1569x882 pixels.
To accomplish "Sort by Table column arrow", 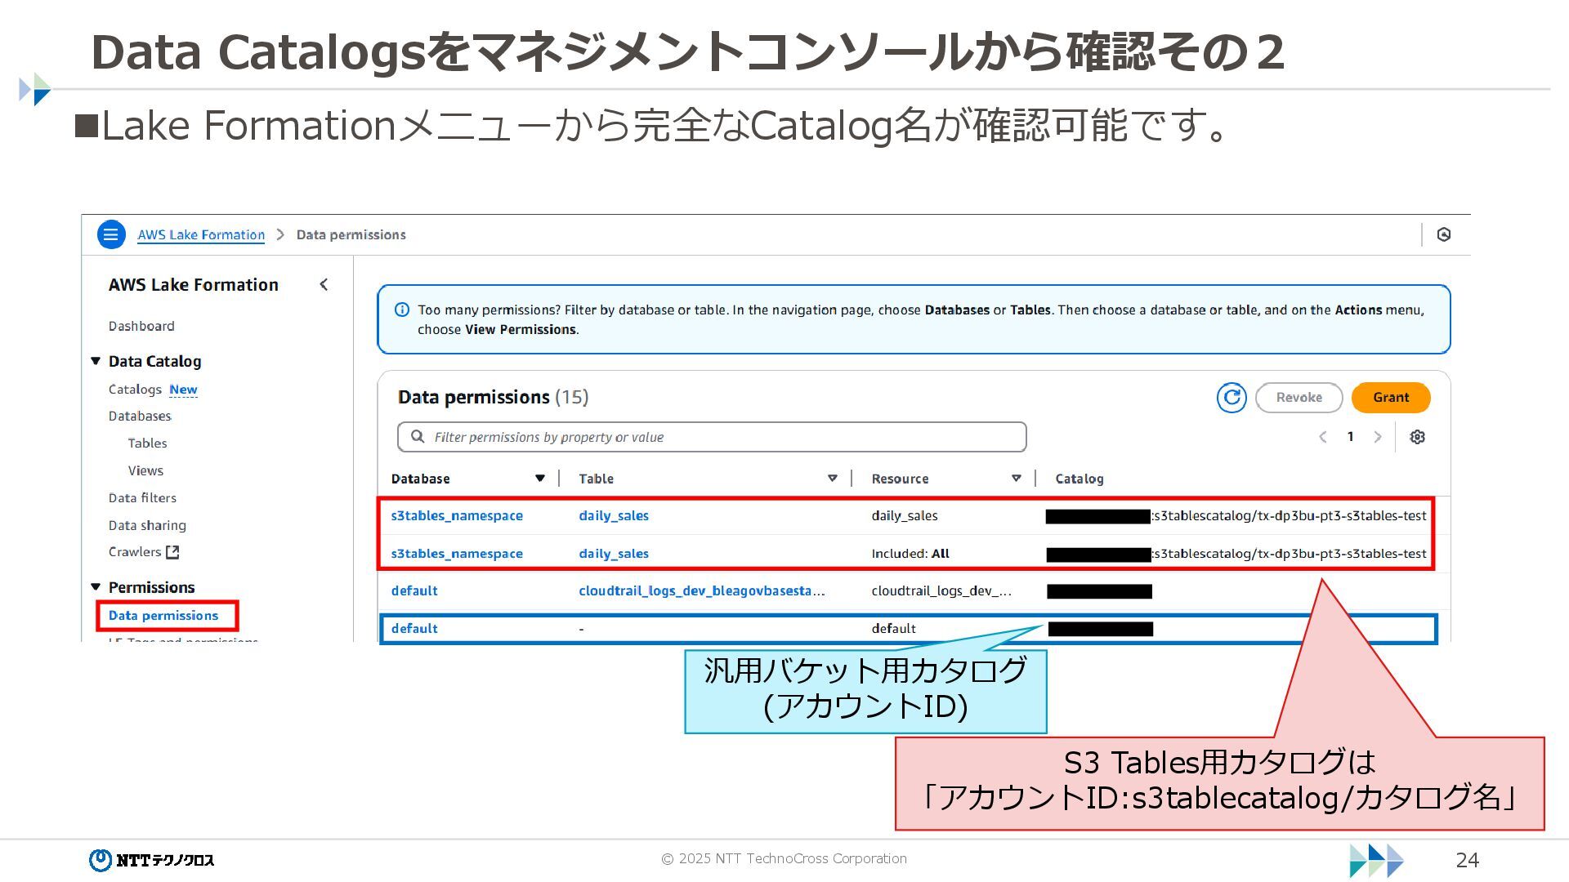I will [832, 479].
